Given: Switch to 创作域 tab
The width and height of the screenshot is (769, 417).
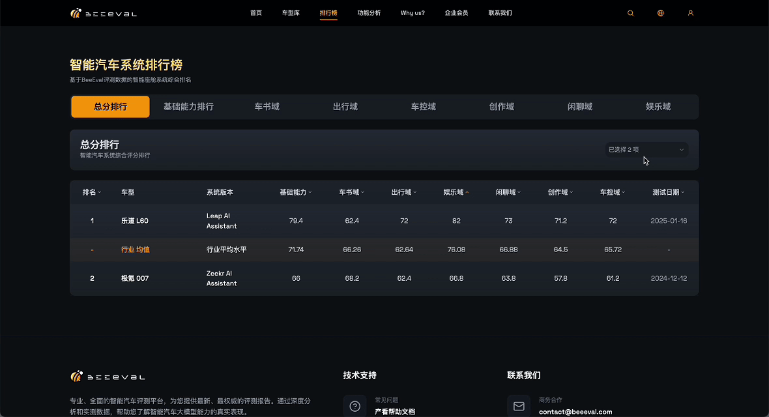Looking at the screenshot, I should (502, 106).
